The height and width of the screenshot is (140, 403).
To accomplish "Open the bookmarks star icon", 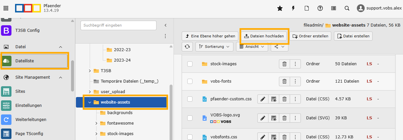I will coord(280,9).
